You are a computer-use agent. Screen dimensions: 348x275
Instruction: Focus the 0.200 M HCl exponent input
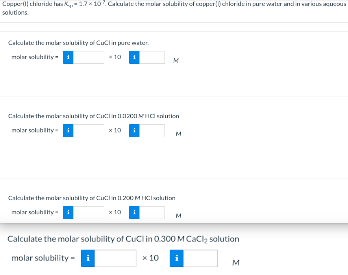152,213
